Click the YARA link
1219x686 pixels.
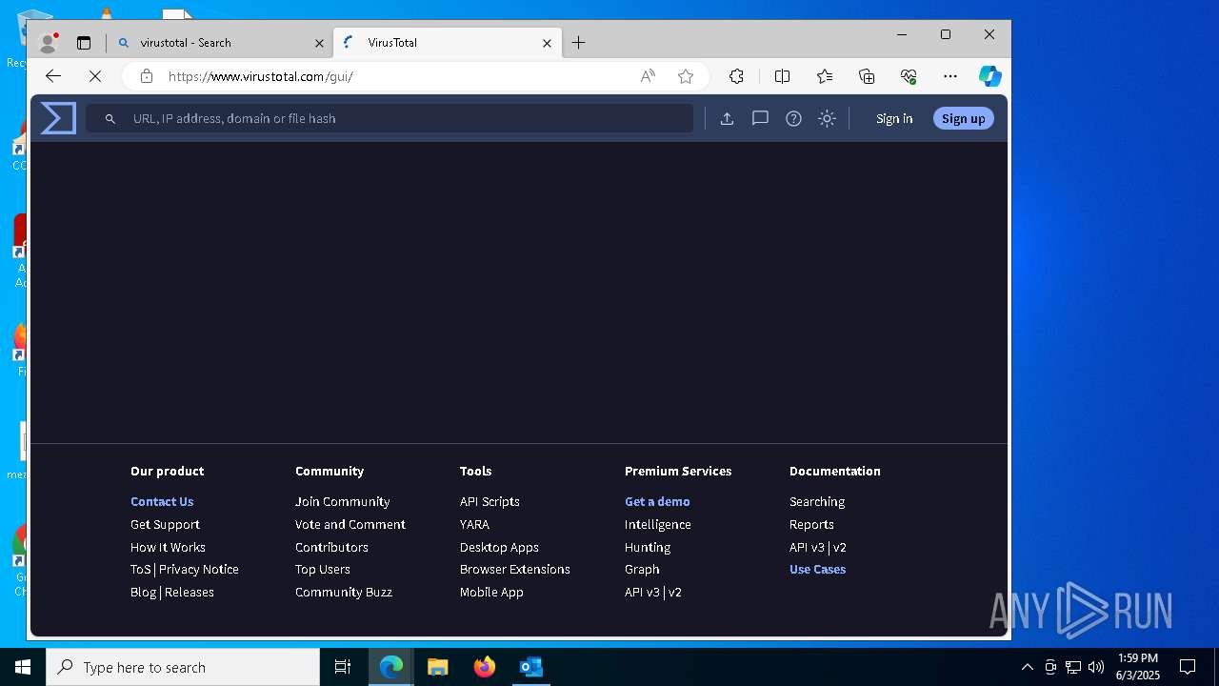[x=474, y=524]
